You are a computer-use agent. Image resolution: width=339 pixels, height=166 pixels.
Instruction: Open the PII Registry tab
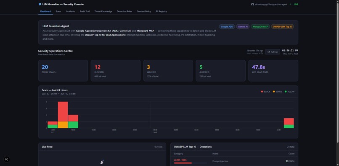point(161,11)
